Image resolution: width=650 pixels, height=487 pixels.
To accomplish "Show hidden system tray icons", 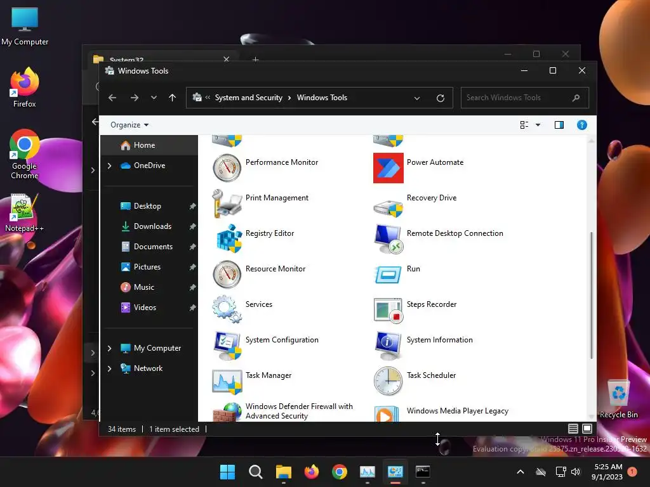I will pos(521,472).
